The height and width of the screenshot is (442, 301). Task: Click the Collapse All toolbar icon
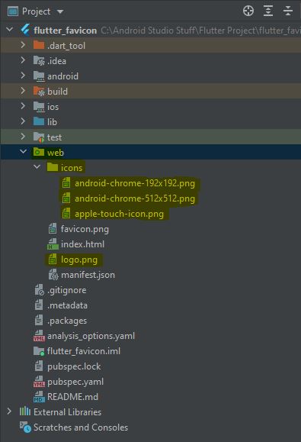click(x=288, y=11)
